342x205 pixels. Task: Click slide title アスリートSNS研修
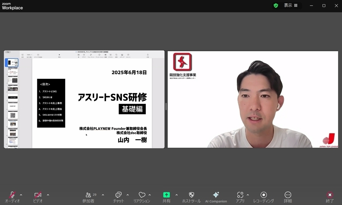(112, 97)
